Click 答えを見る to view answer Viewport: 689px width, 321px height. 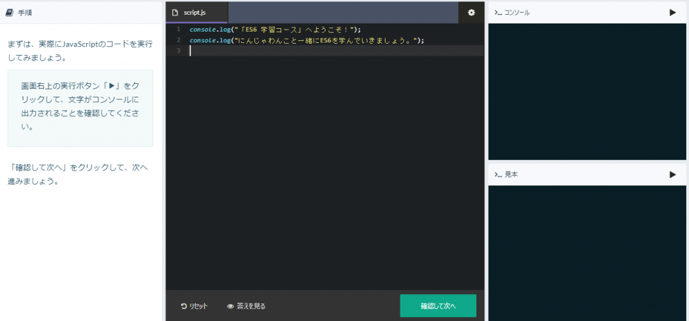pyautogui.click(x=246, y=306)
